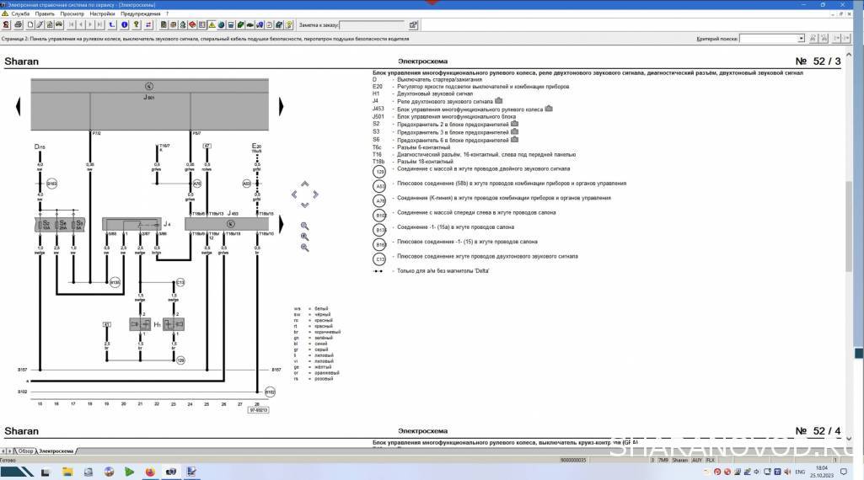Open the Настройки menu

102,14
